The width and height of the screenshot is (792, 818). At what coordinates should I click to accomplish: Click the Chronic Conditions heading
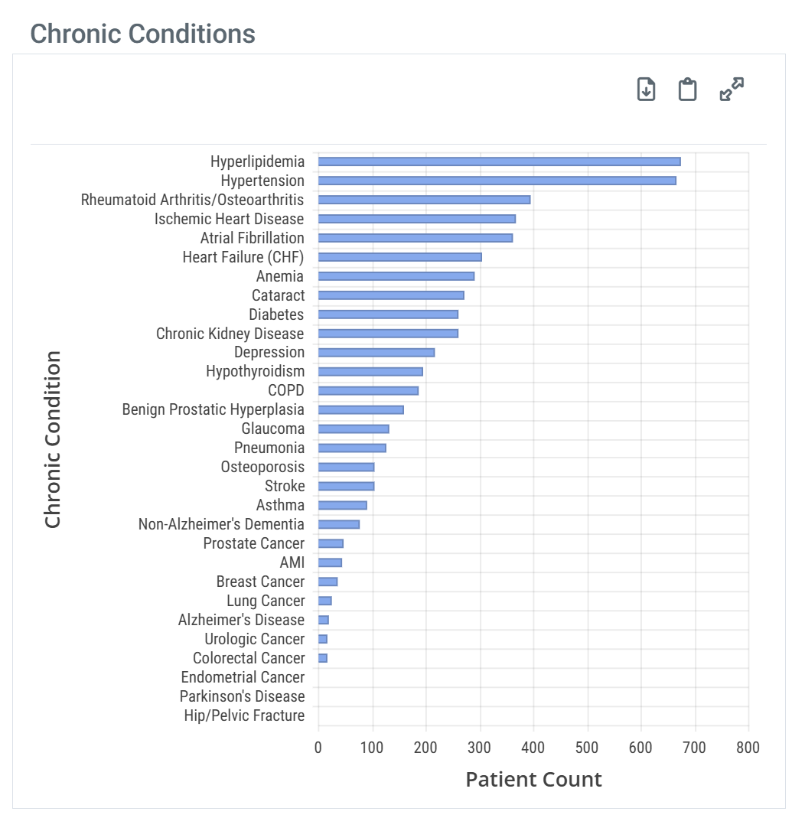142,34
